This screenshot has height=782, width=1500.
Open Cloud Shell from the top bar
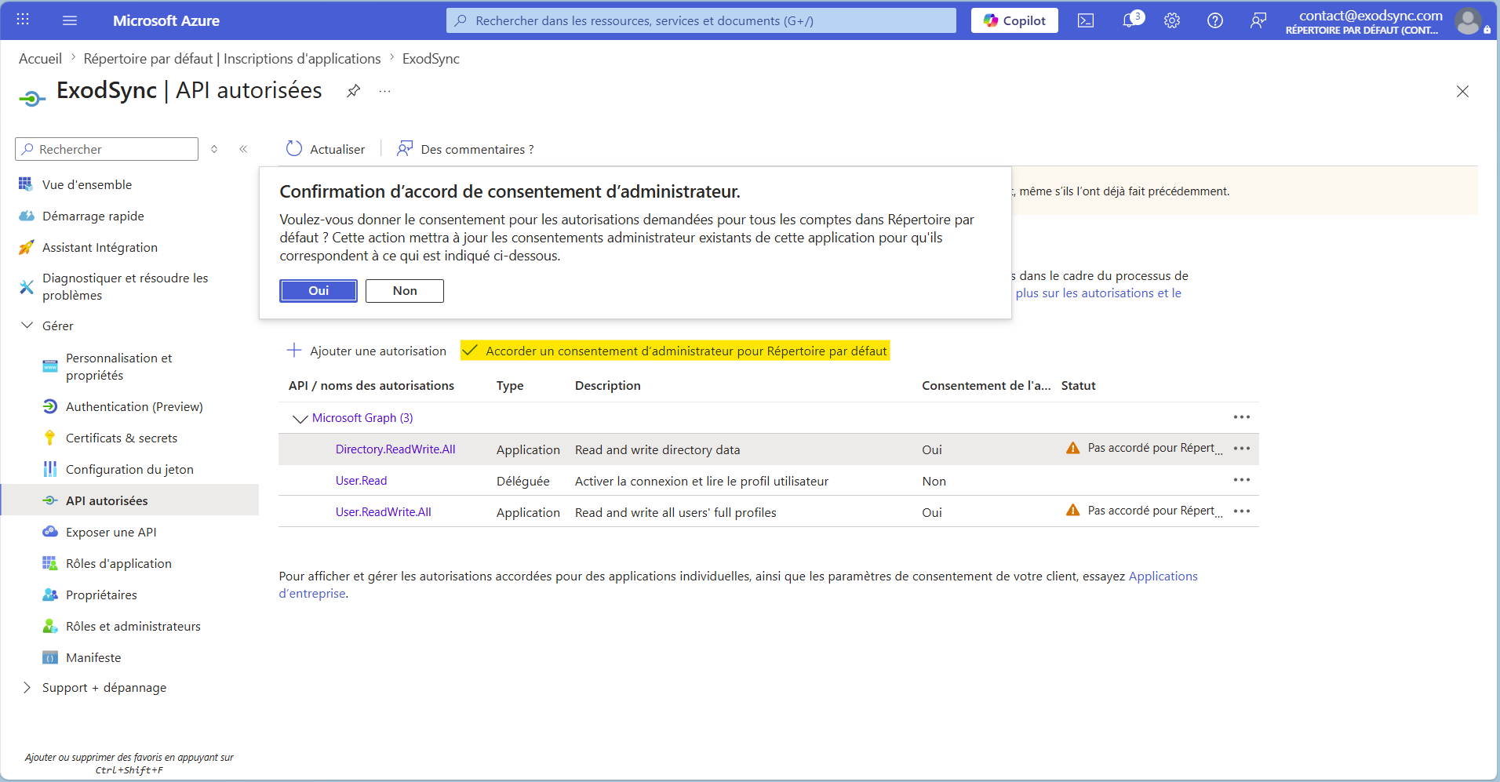(x=1086, y=20)
